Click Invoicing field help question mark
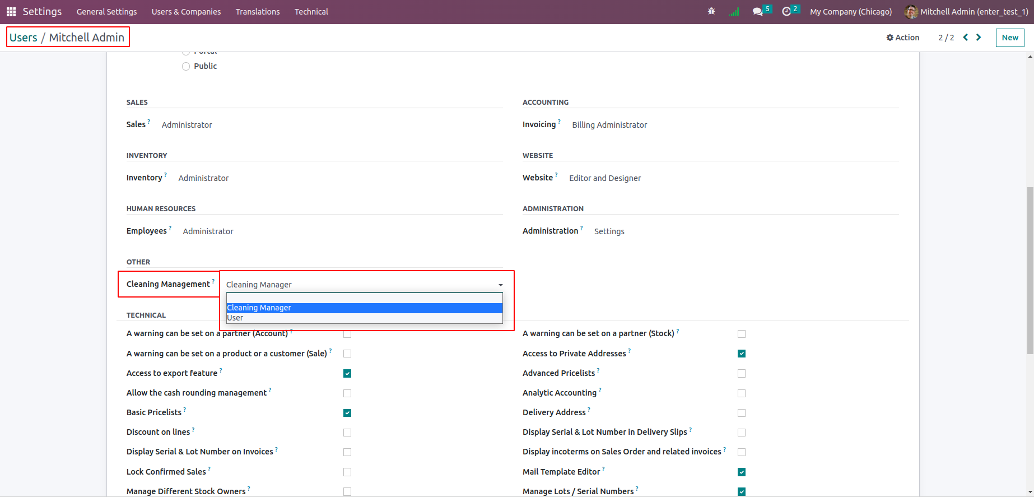 click(559, 121)
